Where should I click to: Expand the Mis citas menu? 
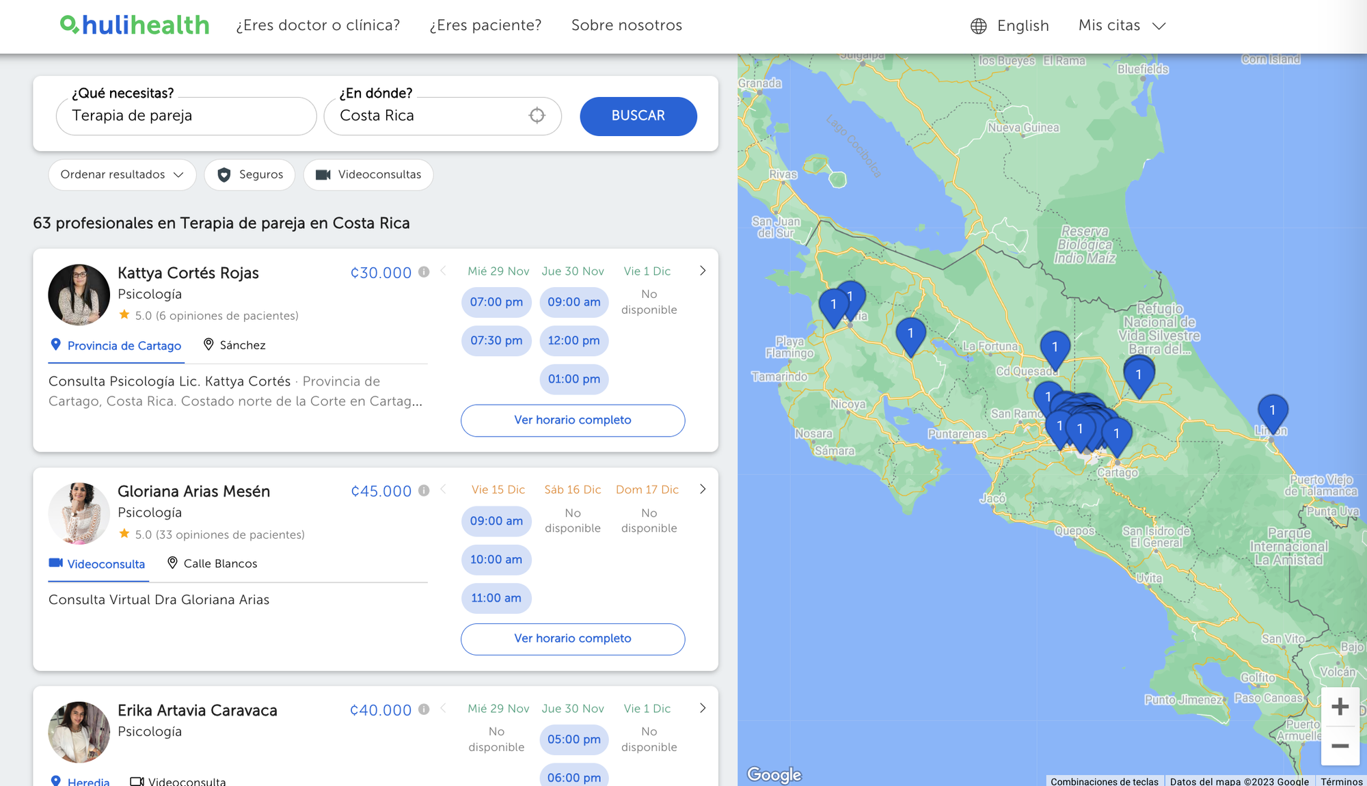pos(1122,26)
